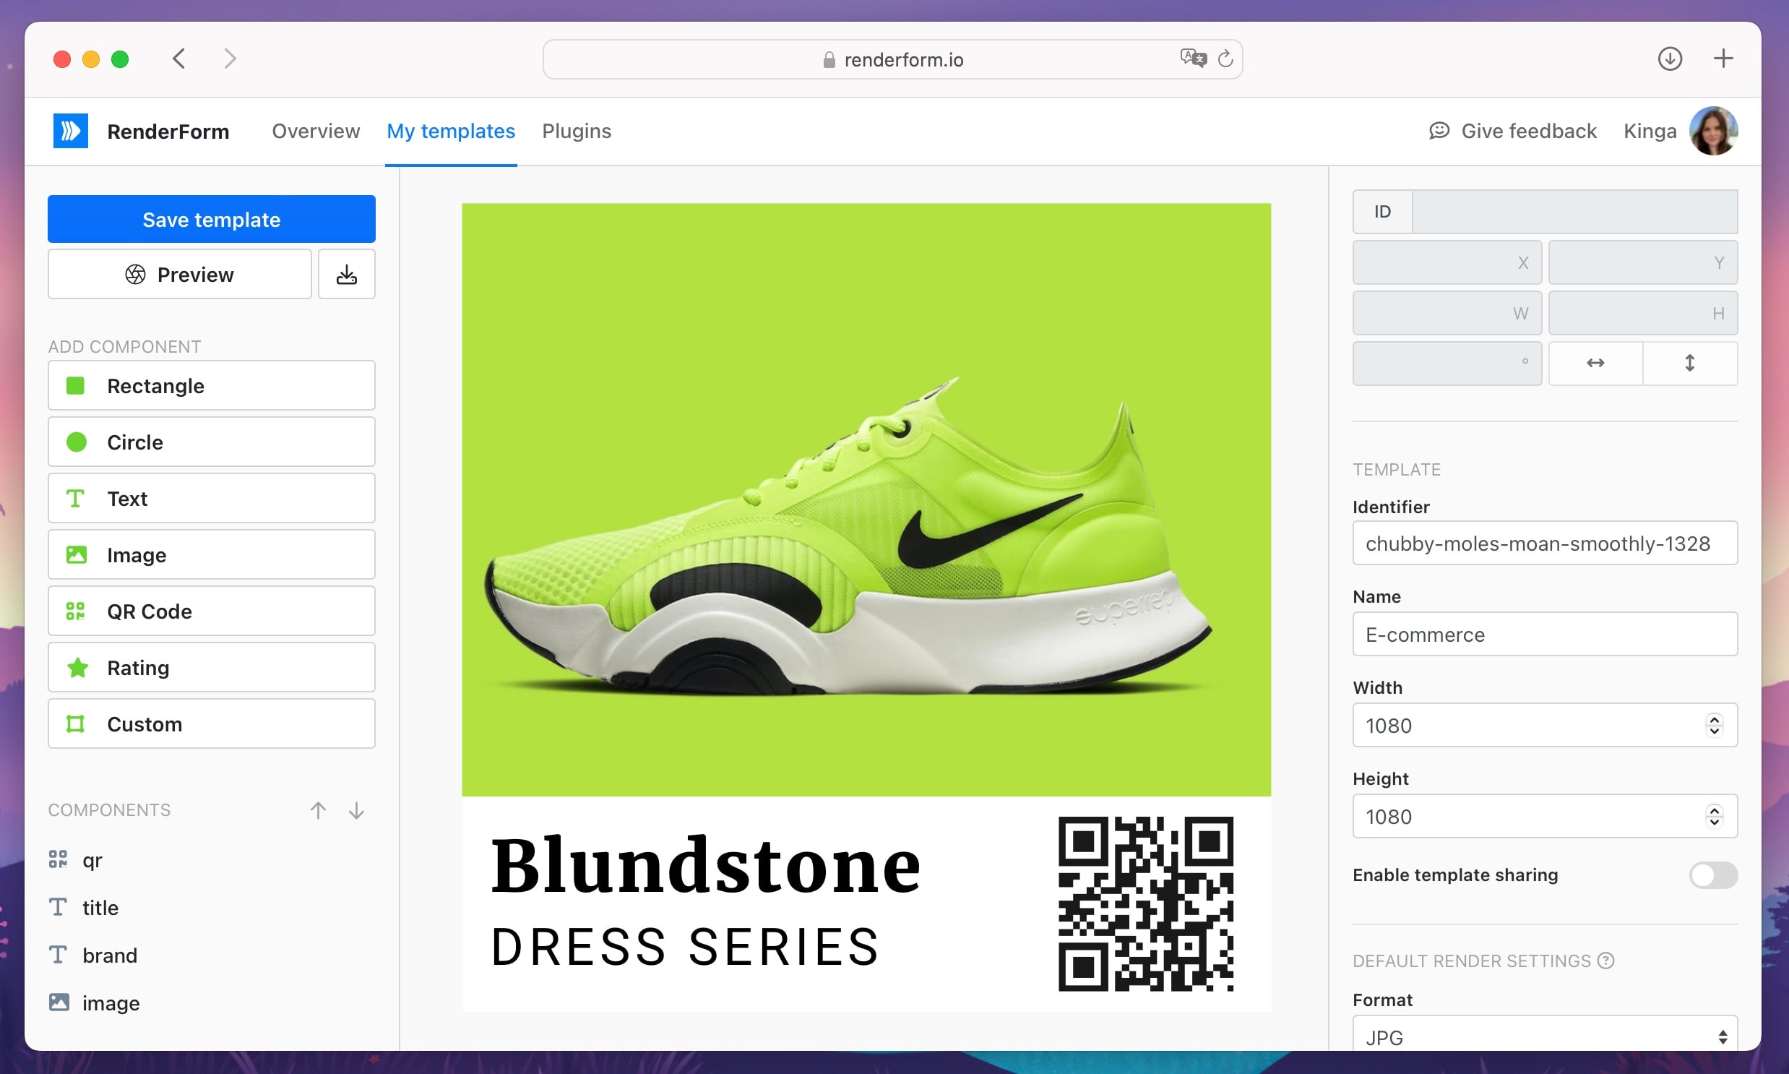This screenshot has height=1074, width=1789.
Task: Click the component ID field
Action: tap(1574, 211)
